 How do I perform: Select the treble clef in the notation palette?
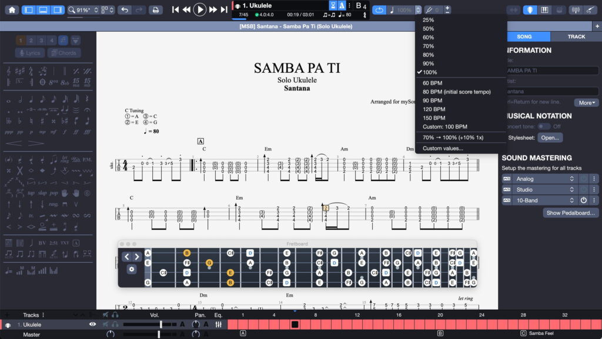point(8,72)
